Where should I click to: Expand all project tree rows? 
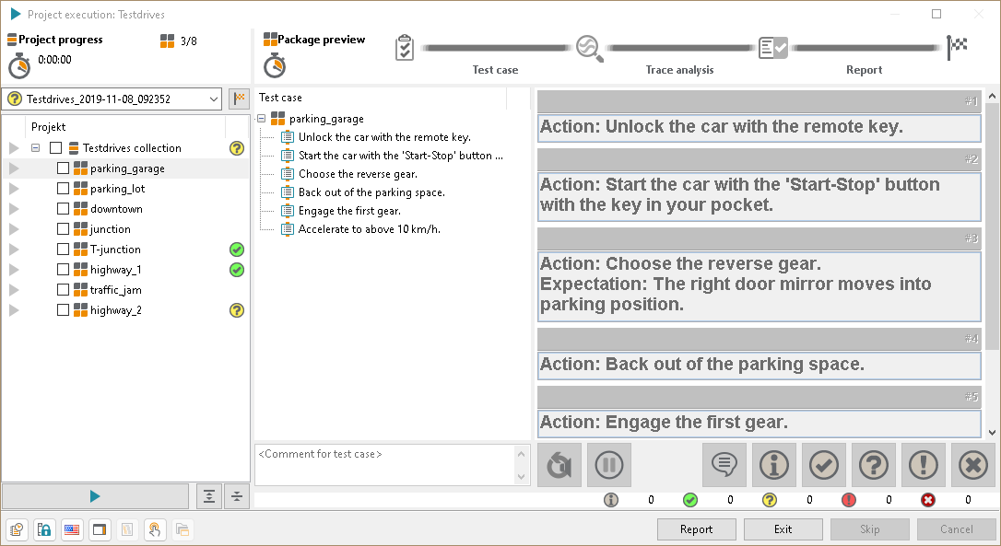coord(208,496)
